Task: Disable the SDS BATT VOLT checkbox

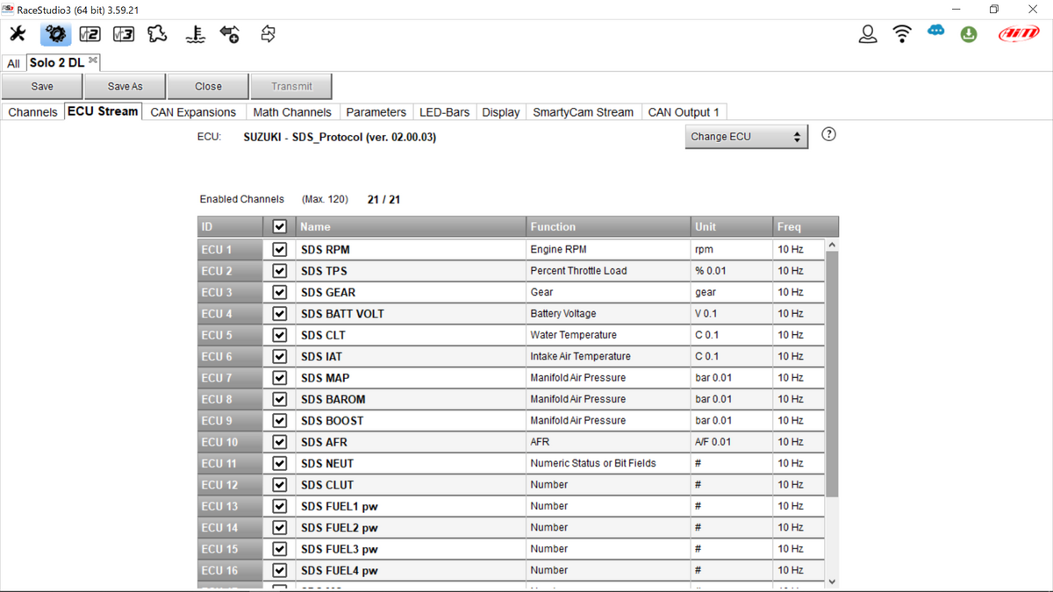Action: point(280,313)
